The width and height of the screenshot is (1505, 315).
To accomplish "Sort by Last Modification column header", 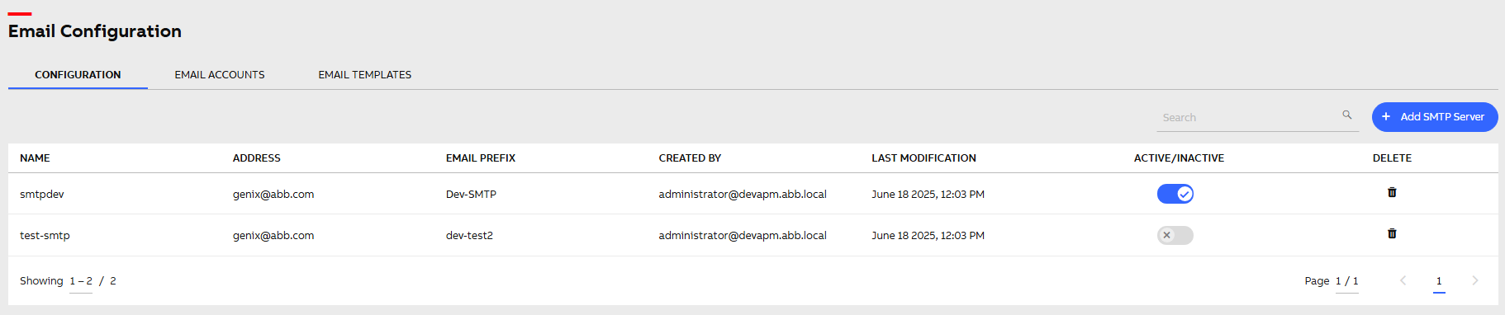I will 923,157.
